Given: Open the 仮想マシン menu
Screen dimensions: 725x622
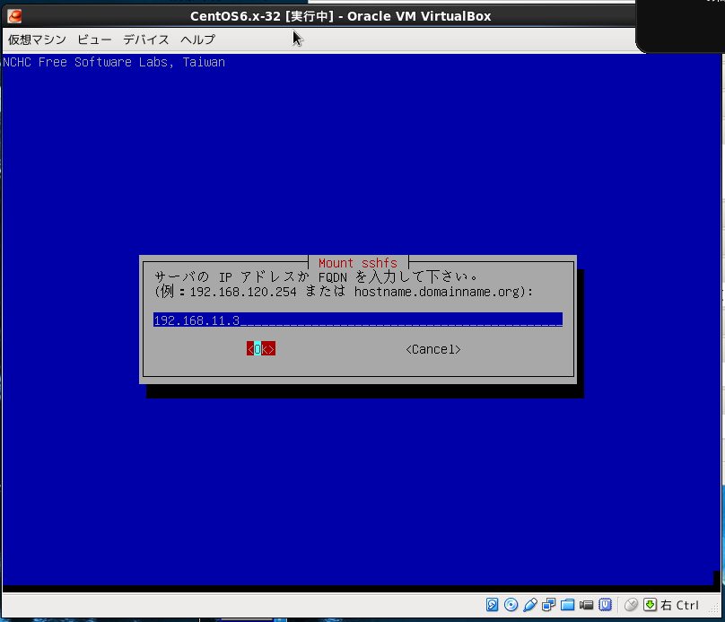Looking at the screenshot, I should (37, 39).
